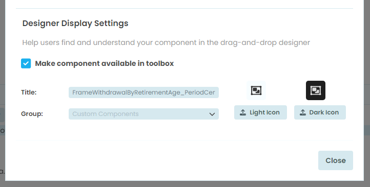The width and height of the screenshot is (370, 187).
Task: Click the upload arrow in Dark Icon button
Action: click(303, 112)
